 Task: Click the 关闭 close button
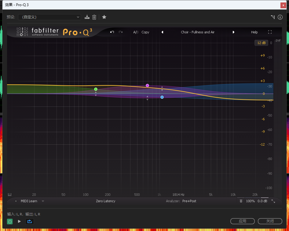[270, 221]
